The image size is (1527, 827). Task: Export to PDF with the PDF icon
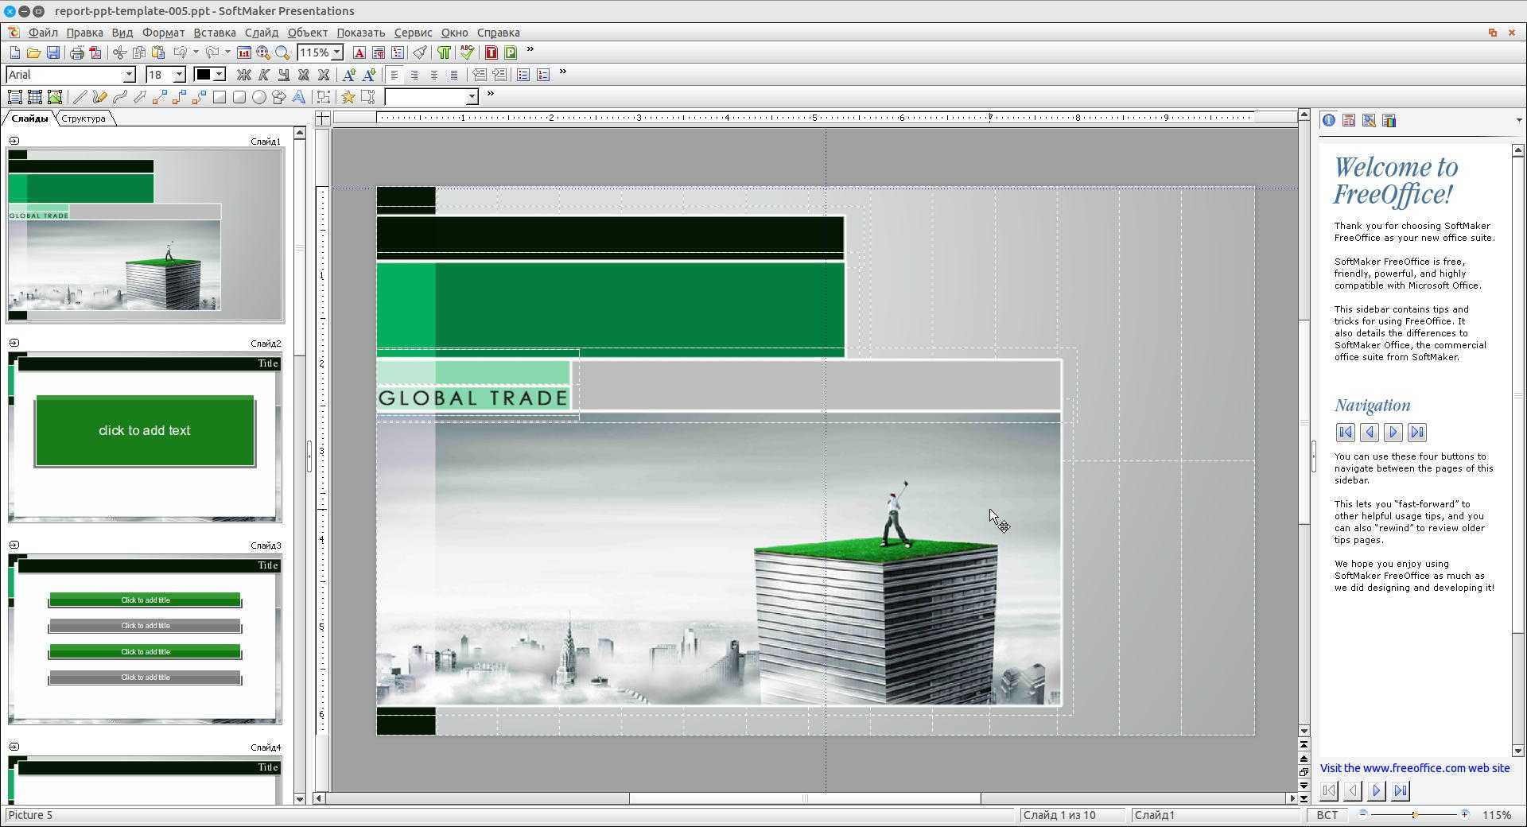click(x=95, y=52)
